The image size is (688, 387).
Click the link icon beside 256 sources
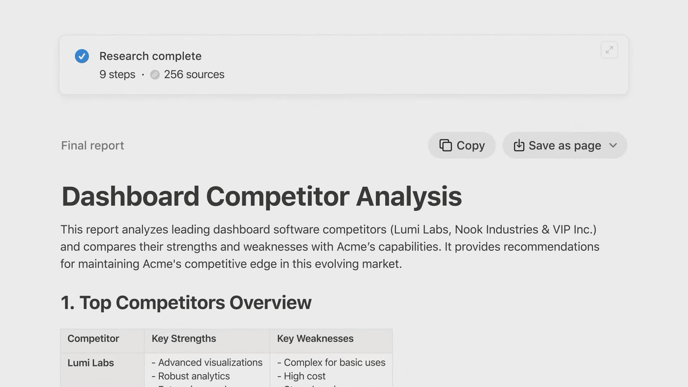tap(155, 75)
